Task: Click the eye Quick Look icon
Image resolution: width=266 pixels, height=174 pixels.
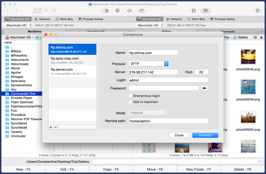Action: (x=130, y=11)
